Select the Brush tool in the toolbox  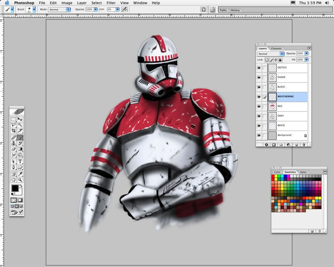click(20, 138)
